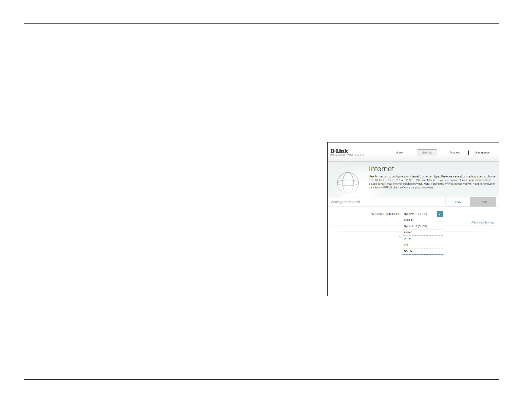523x404 pixels.
Task: Click the Save button
Action: coord(483,202)
